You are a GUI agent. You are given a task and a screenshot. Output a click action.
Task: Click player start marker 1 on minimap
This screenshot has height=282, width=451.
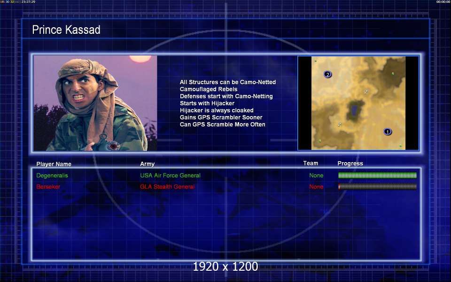[388, 132]
